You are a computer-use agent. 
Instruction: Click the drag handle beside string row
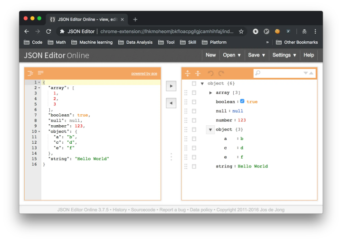click(186, 166)
